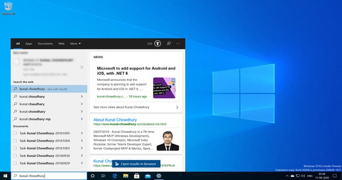Expand arrow next to 'kunal chaudhary'
The height and width of the screenshot is (180, 342).
82,104
